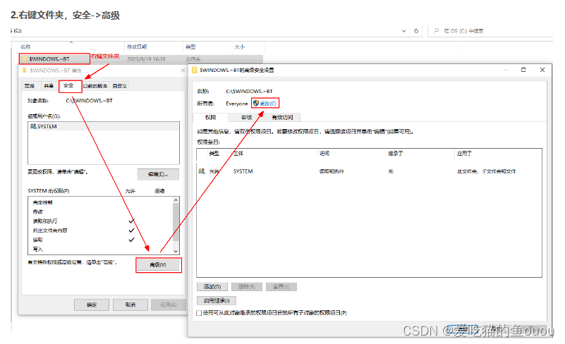Click the refresh icon in Explorer address bar
This screenshot has height=344, width=565.
(x=416, y=31)
